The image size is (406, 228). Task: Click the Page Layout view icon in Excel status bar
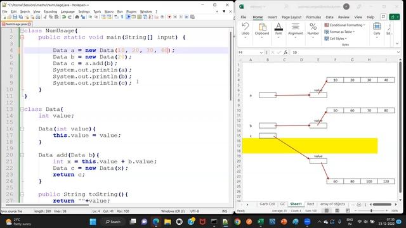[337, 211]
